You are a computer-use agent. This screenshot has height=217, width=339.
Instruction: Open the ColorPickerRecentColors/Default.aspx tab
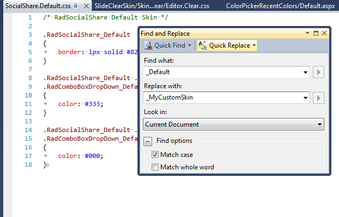[x=280, y=6]
